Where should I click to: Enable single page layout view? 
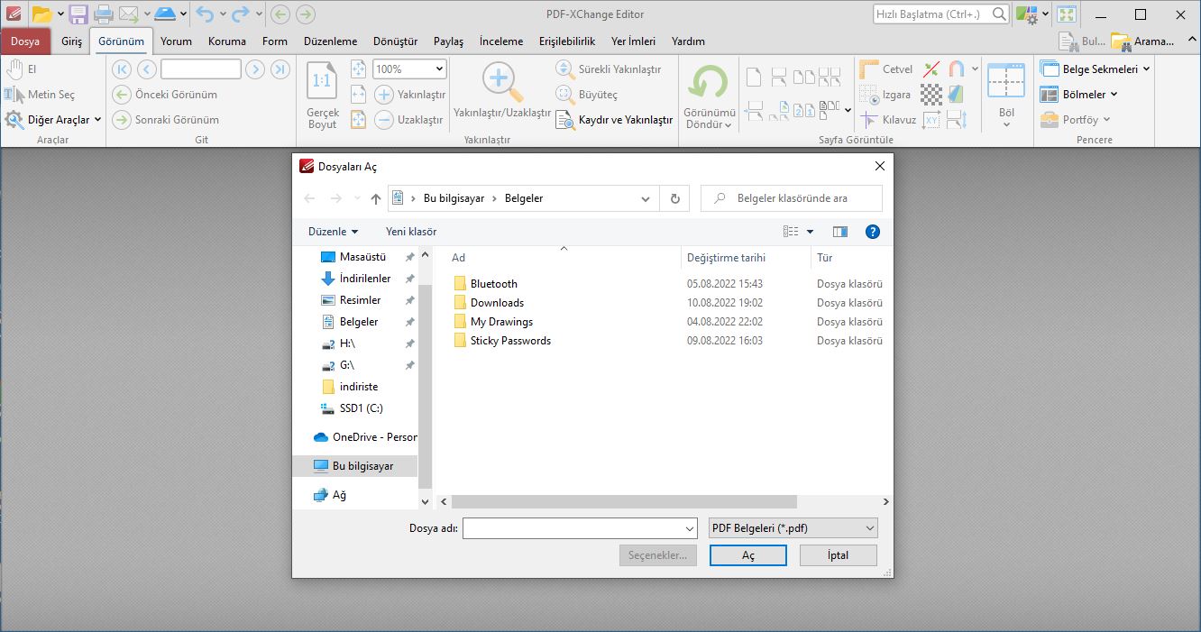(x=753, y=77)
